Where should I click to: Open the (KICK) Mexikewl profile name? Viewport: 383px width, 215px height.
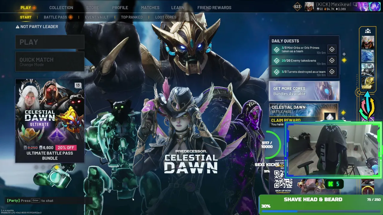coord(333,4)
